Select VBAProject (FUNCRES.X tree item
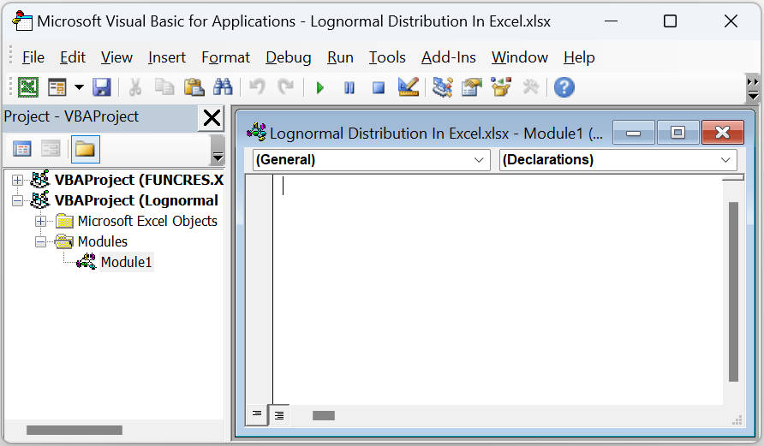Image resolution: width=764 pixels, height=446 pixels. (x=139, y=180)
